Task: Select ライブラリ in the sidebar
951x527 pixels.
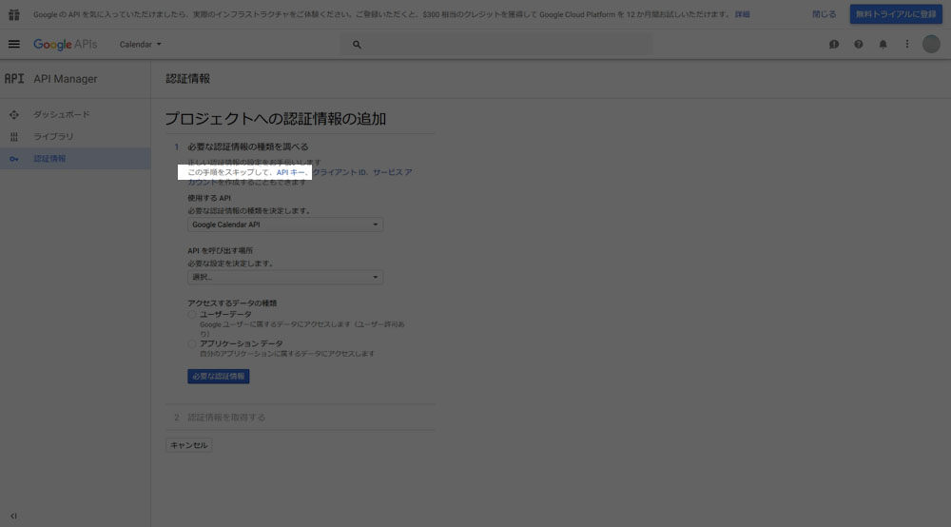Action: coord(53,137)
